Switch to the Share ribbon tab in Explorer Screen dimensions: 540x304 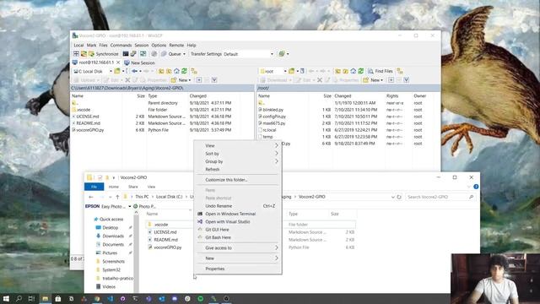click(133, 187)
